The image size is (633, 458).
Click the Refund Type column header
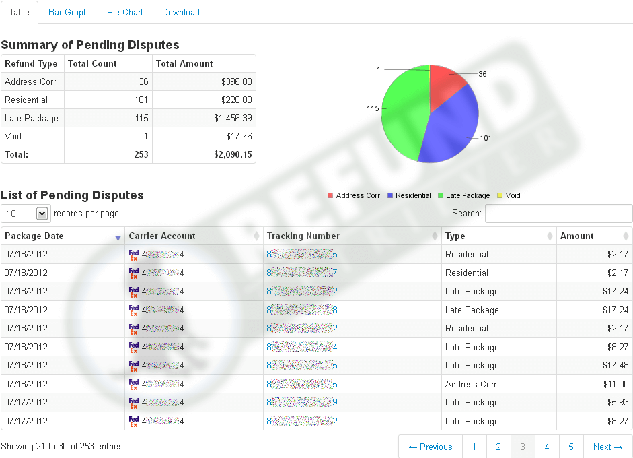click(33, 63)
